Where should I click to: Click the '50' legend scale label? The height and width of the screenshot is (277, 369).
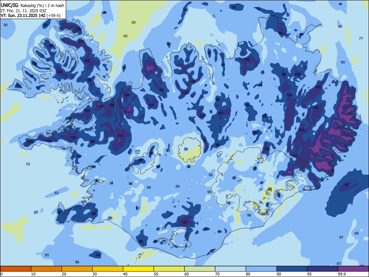click(x=156, y=274)
